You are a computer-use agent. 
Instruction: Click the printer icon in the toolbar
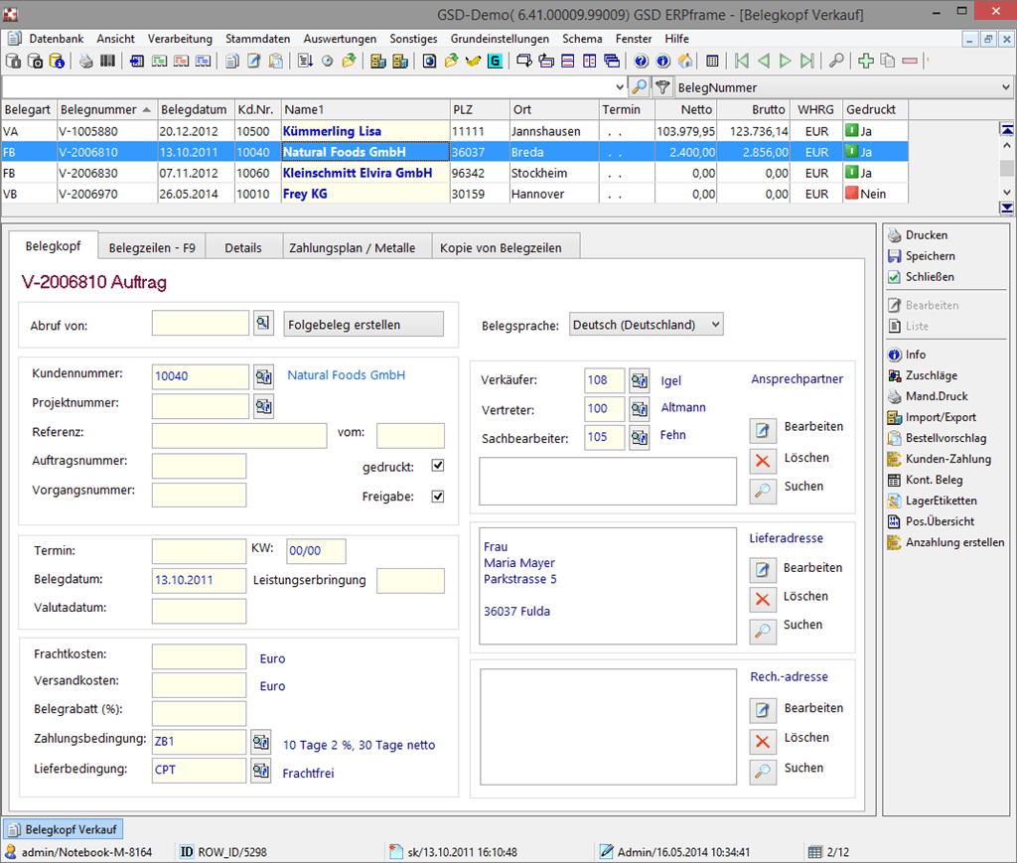[x=86, y=61]
